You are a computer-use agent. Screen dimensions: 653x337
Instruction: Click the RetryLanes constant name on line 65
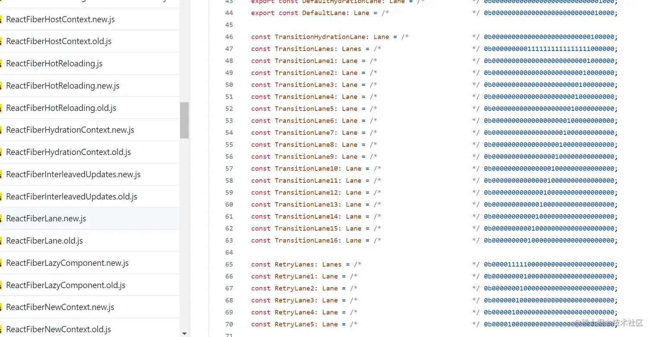pos(294,264)
